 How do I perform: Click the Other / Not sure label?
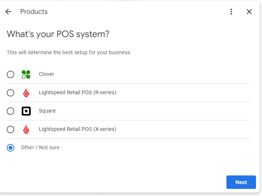(x=40, y=147)
